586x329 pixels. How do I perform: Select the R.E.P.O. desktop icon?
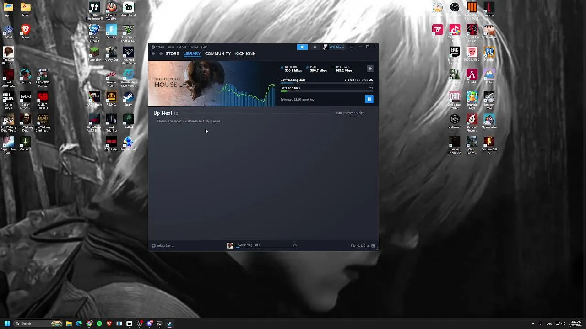coord(111,99)
